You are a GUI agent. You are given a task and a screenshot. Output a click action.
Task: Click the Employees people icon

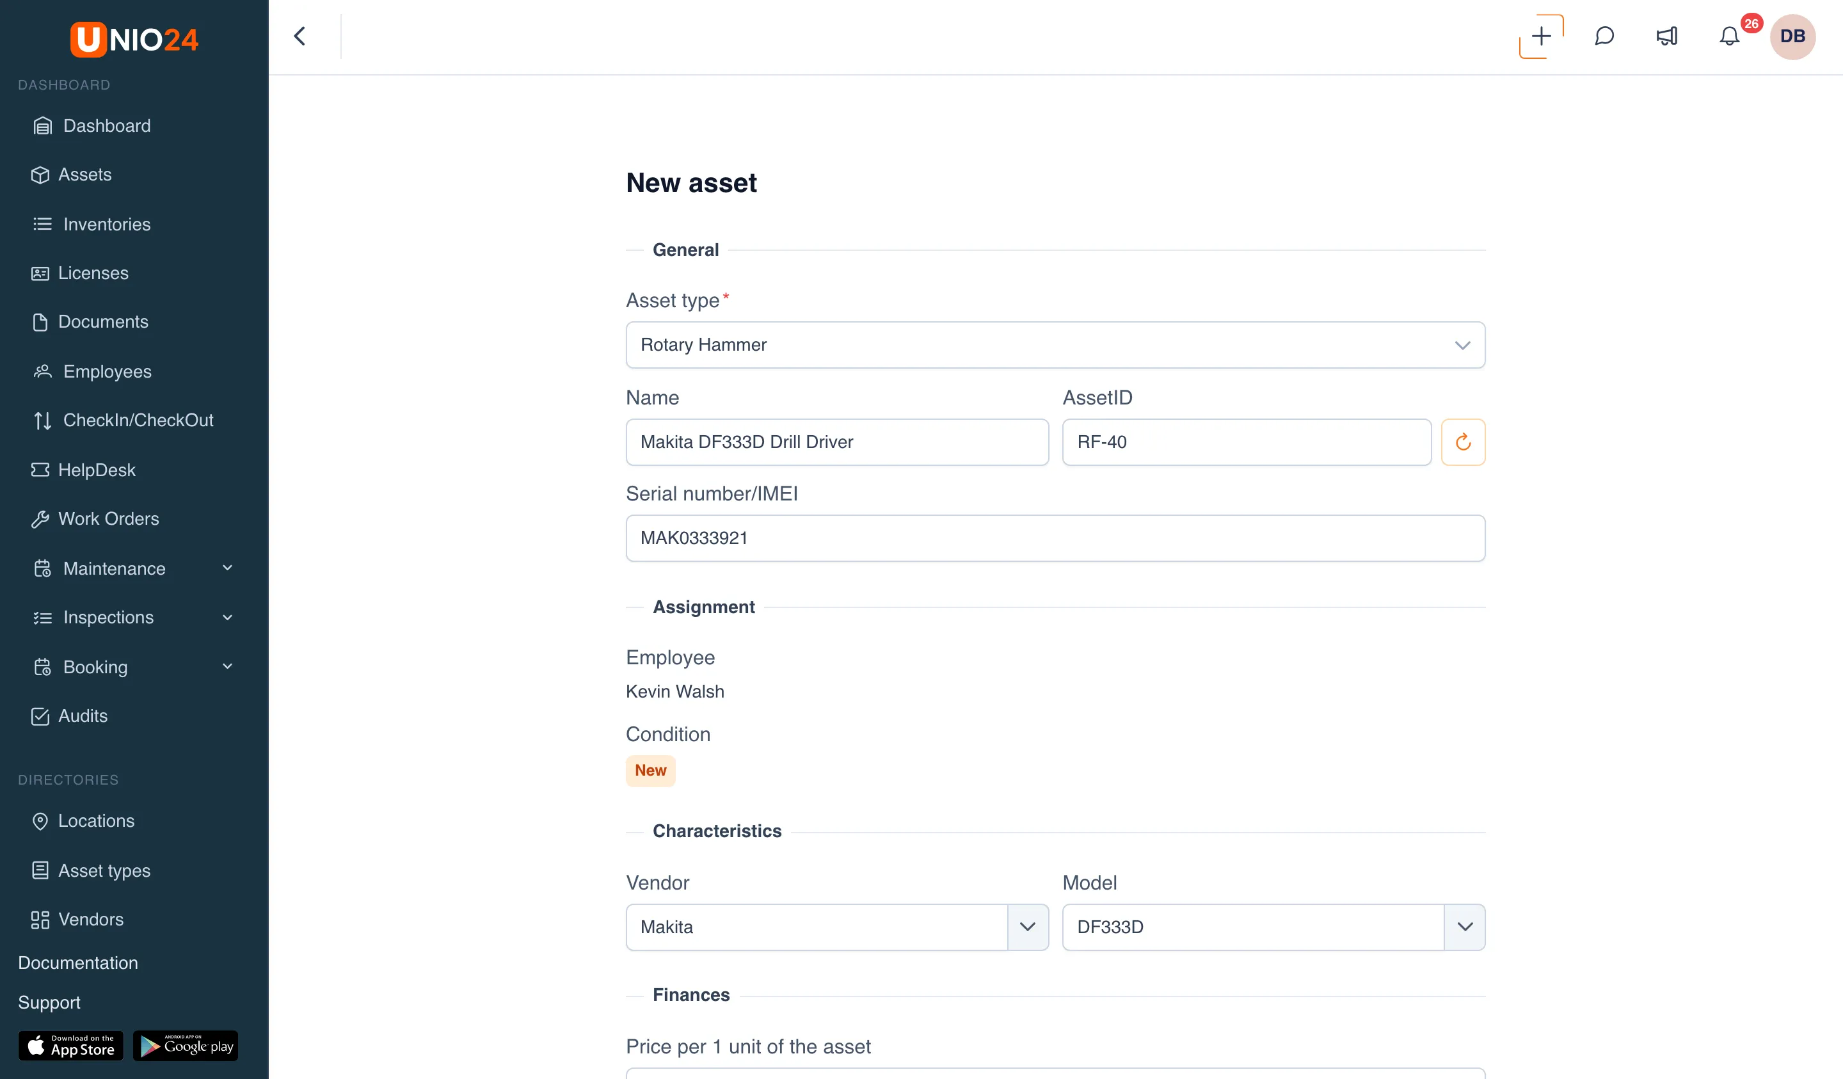[43, 372]
